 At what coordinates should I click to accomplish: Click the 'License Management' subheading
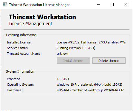(30, 24)
